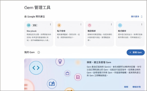Open the Storybook gem card title
This screenshot has width=147, height=91.
32,31
